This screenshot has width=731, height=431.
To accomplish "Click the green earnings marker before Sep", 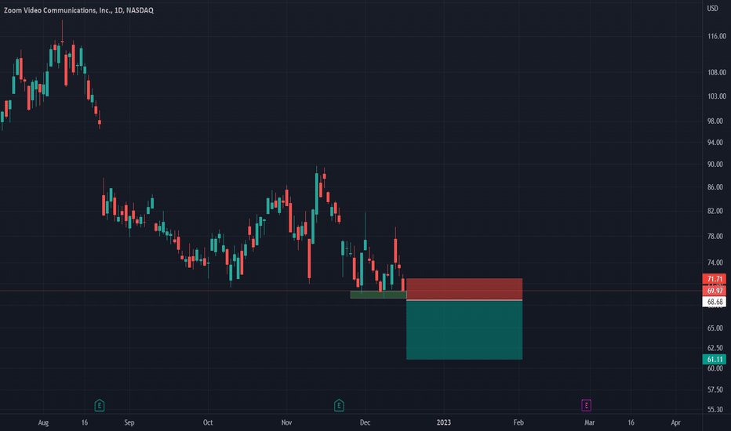I will click(x=100, y=405).
